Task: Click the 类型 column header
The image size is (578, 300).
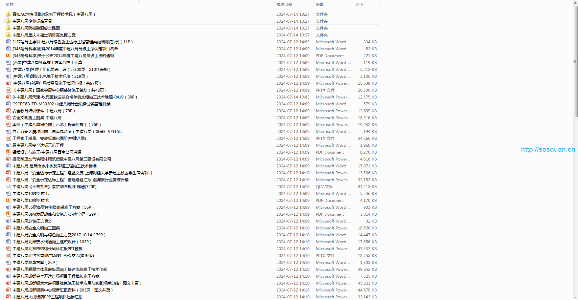Action: (x=320, y=4)
